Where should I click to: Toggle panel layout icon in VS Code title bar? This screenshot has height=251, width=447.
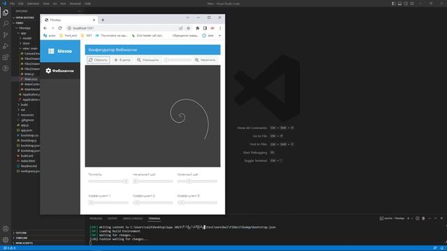click(x=400, y=3)
